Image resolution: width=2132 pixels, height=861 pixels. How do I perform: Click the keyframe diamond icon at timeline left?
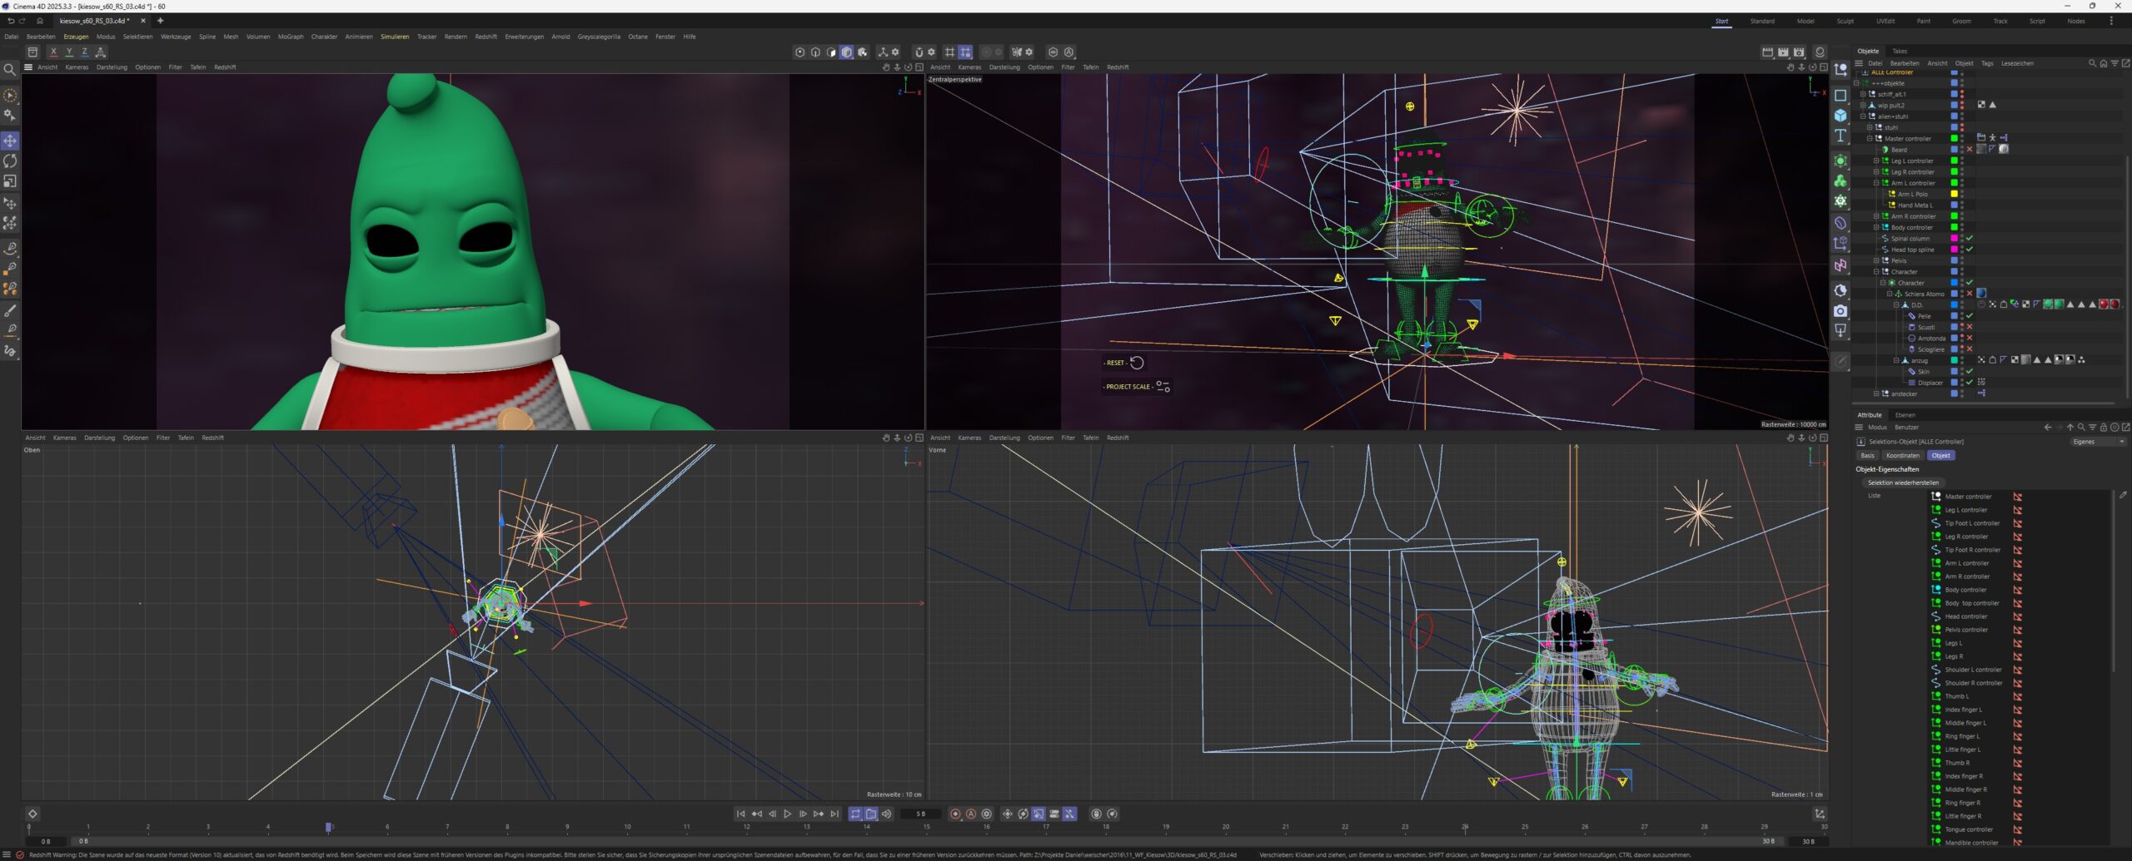tap(32, 814)
